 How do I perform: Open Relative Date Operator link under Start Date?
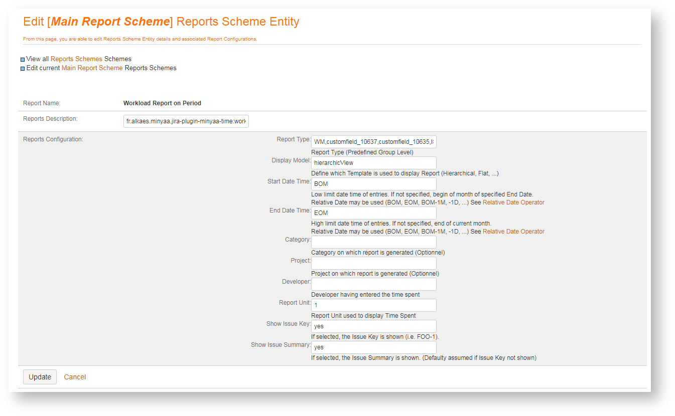pos(513,202)
